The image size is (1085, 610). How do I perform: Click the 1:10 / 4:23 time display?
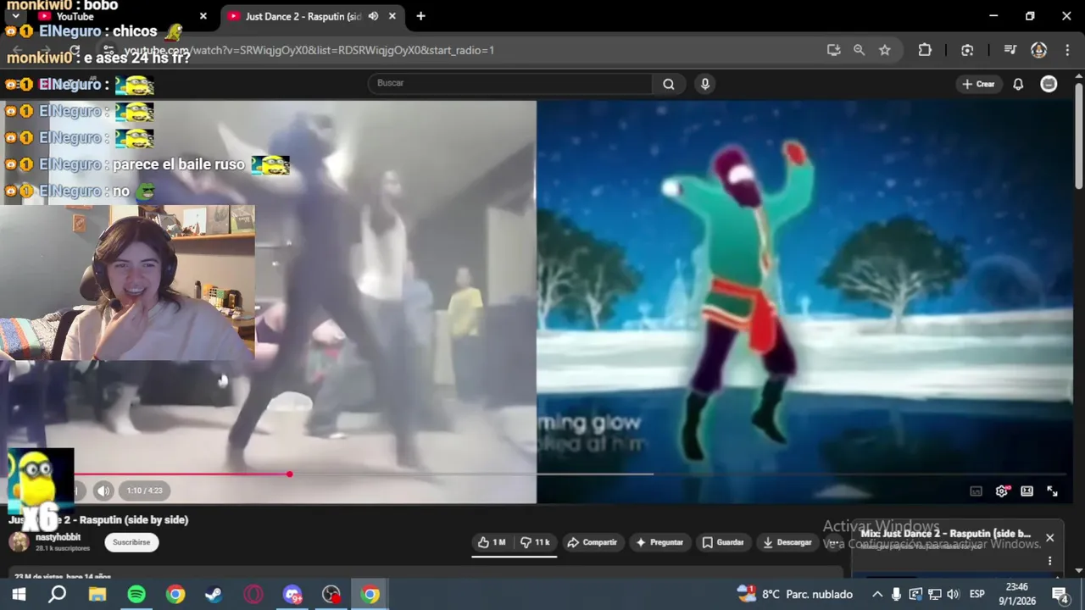pos(144,491)
